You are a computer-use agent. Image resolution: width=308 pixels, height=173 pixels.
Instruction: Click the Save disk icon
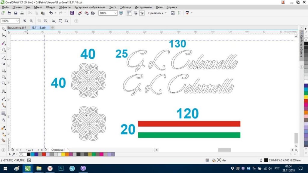coord(15,13)
